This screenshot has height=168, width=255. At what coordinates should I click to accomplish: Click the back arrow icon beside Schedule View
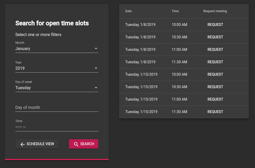[23, 144]
